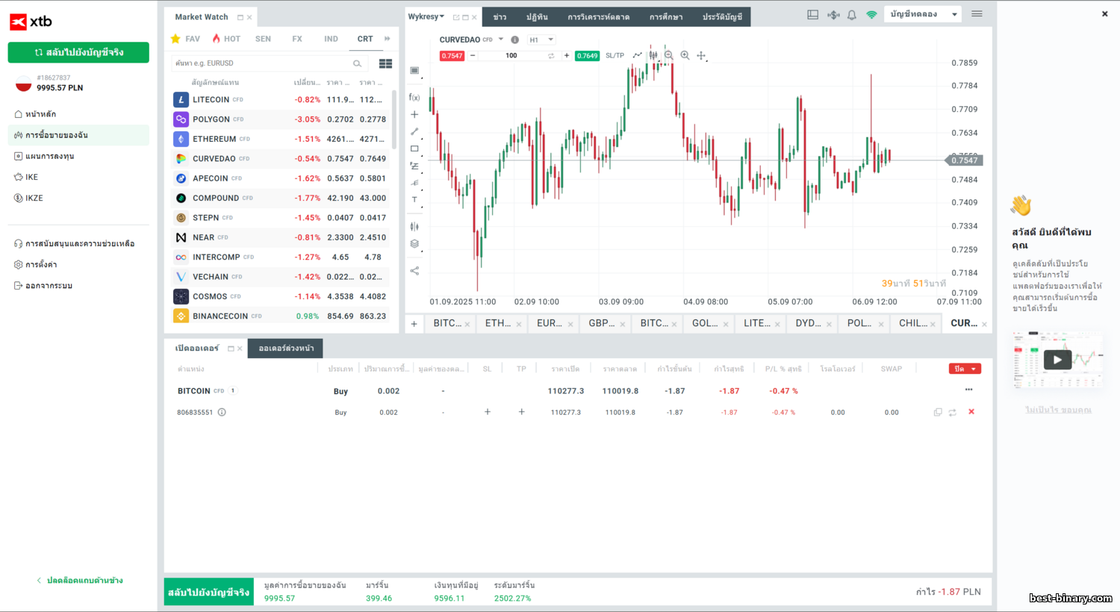The width and height of the screenshot is (1120, 612).
Task: Open the red close-all positions dropdown
Action: (965, 369)
